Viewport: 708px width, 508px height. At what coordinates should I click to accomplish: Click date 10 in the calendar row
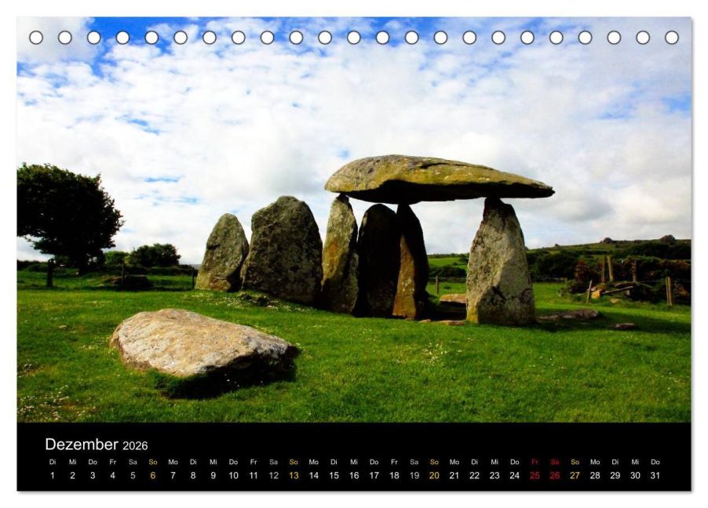(233, 475)
